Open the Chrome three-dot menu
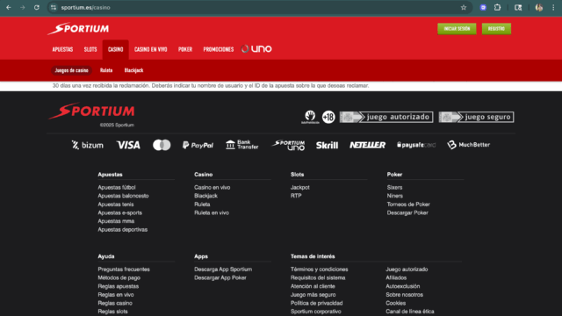Viewport: 562px width, 316px height. [x=553, y=8]
